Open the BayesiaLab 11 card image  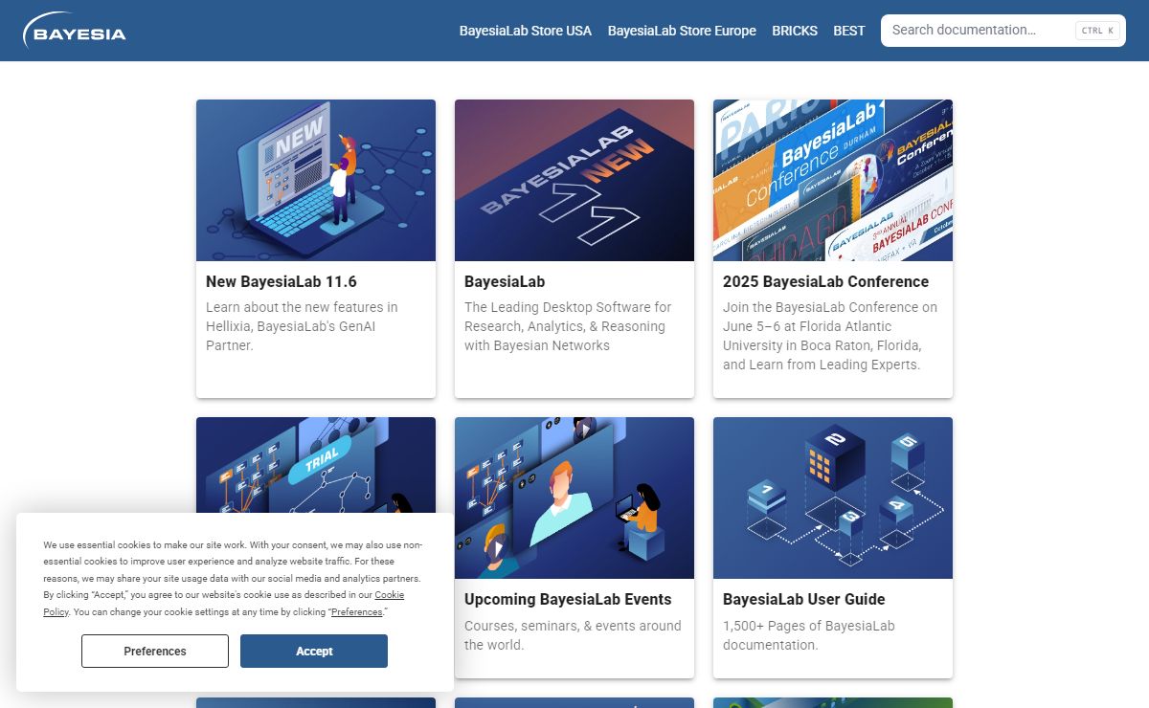coord(574,180)
